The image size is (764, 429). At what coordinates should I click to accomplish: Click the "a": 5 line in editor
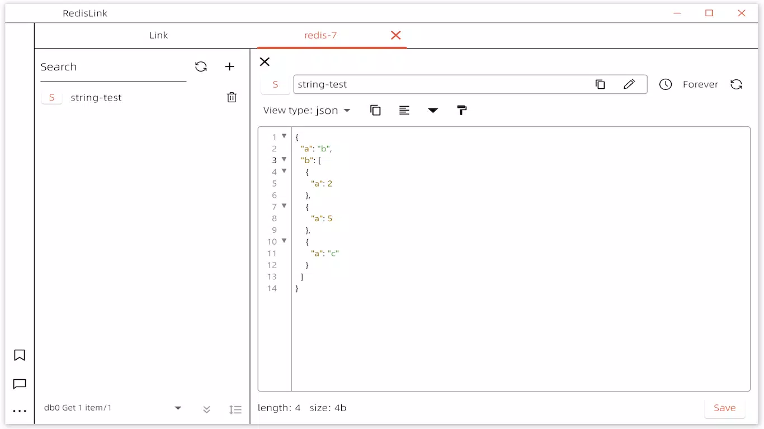pos(322,218)
